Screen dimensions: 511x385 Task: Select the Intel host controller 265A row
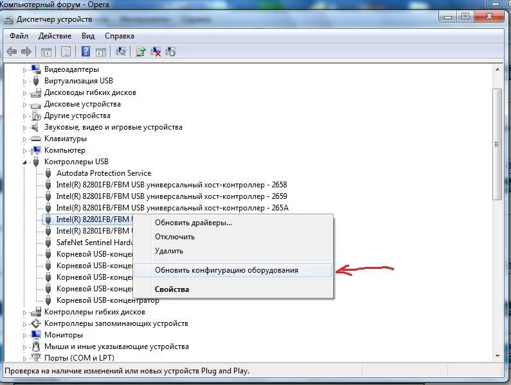(172, 208)
